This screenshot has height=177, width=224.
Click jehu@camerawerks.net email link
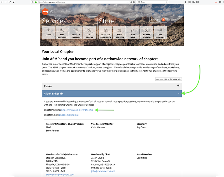[103, 171]
